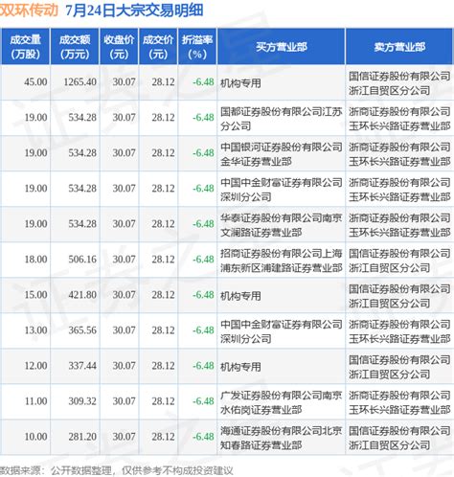This screenshot has height=477, width=454.
Task: Click 浙商证券 seller in the 365.56 row
Action: click(399, 331)
